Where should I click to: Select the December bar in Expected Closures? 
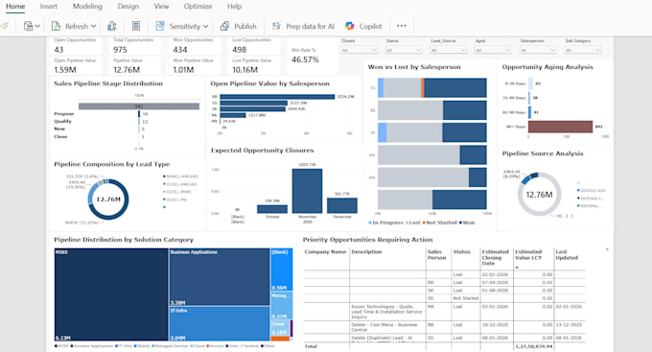coord(341,205)
